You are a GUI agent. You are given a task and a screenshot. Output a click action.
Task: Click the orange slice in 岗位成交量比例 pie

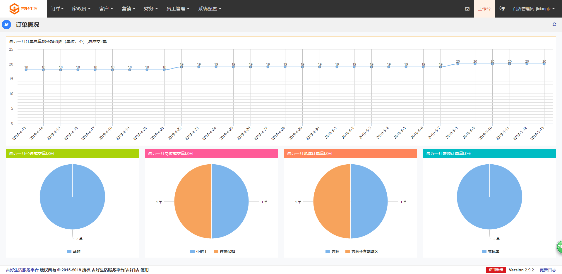(193, 201)
